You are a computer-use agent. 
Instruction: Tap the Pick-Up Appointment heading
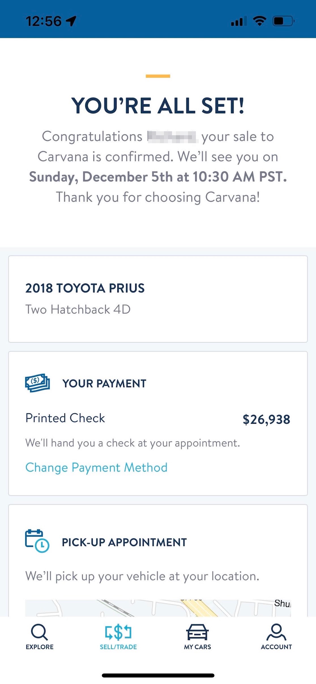point(124,542)
